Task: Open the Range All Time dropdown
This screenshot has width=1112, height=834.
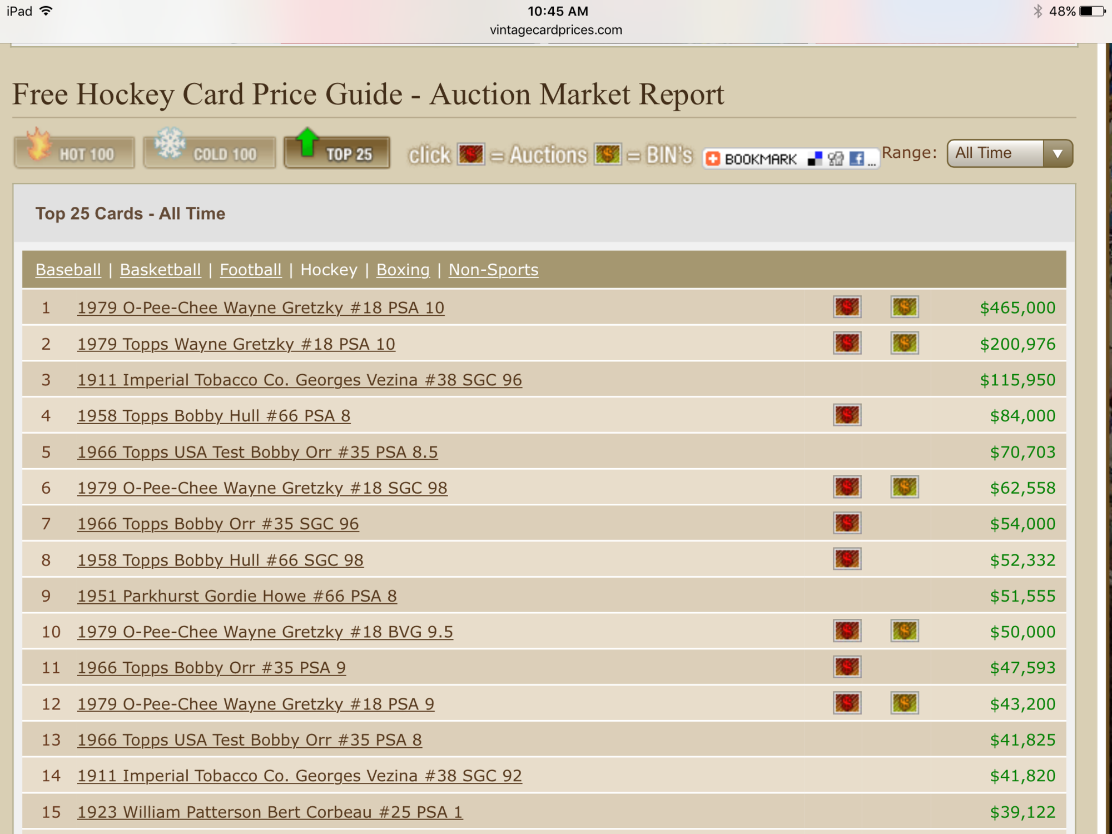Action: tap(995, 153)
